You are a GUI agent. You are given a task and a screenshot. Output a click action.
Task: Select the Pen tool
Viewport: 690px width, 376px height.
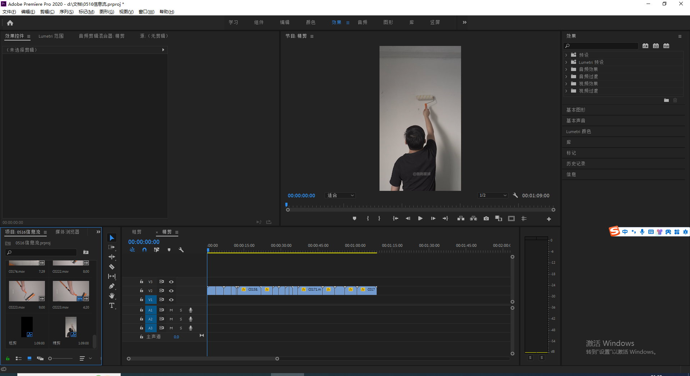(x=112, y=286)
